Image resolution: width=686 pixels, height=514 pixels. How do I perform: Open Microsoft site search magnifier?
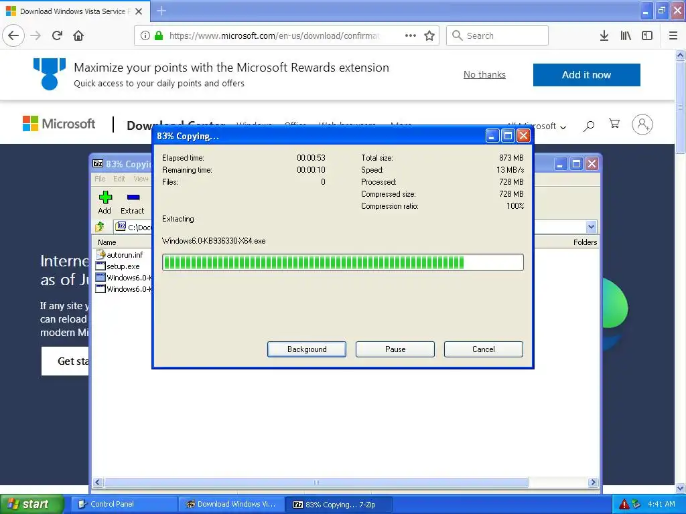(589, 126)
